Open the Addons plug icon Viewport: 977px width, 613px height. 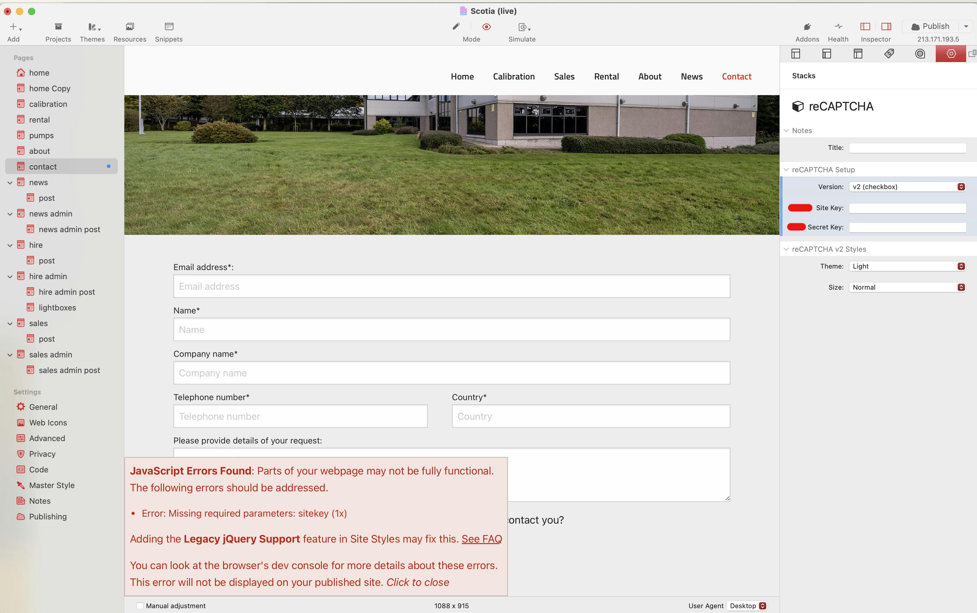[807, 27]
